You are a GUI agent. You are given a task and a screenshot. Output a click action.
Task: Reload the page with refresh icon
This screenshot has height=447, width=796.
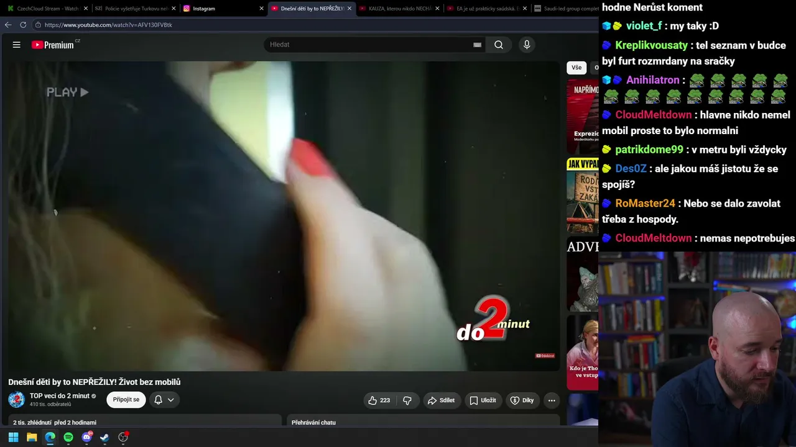[x=23, y=25]
